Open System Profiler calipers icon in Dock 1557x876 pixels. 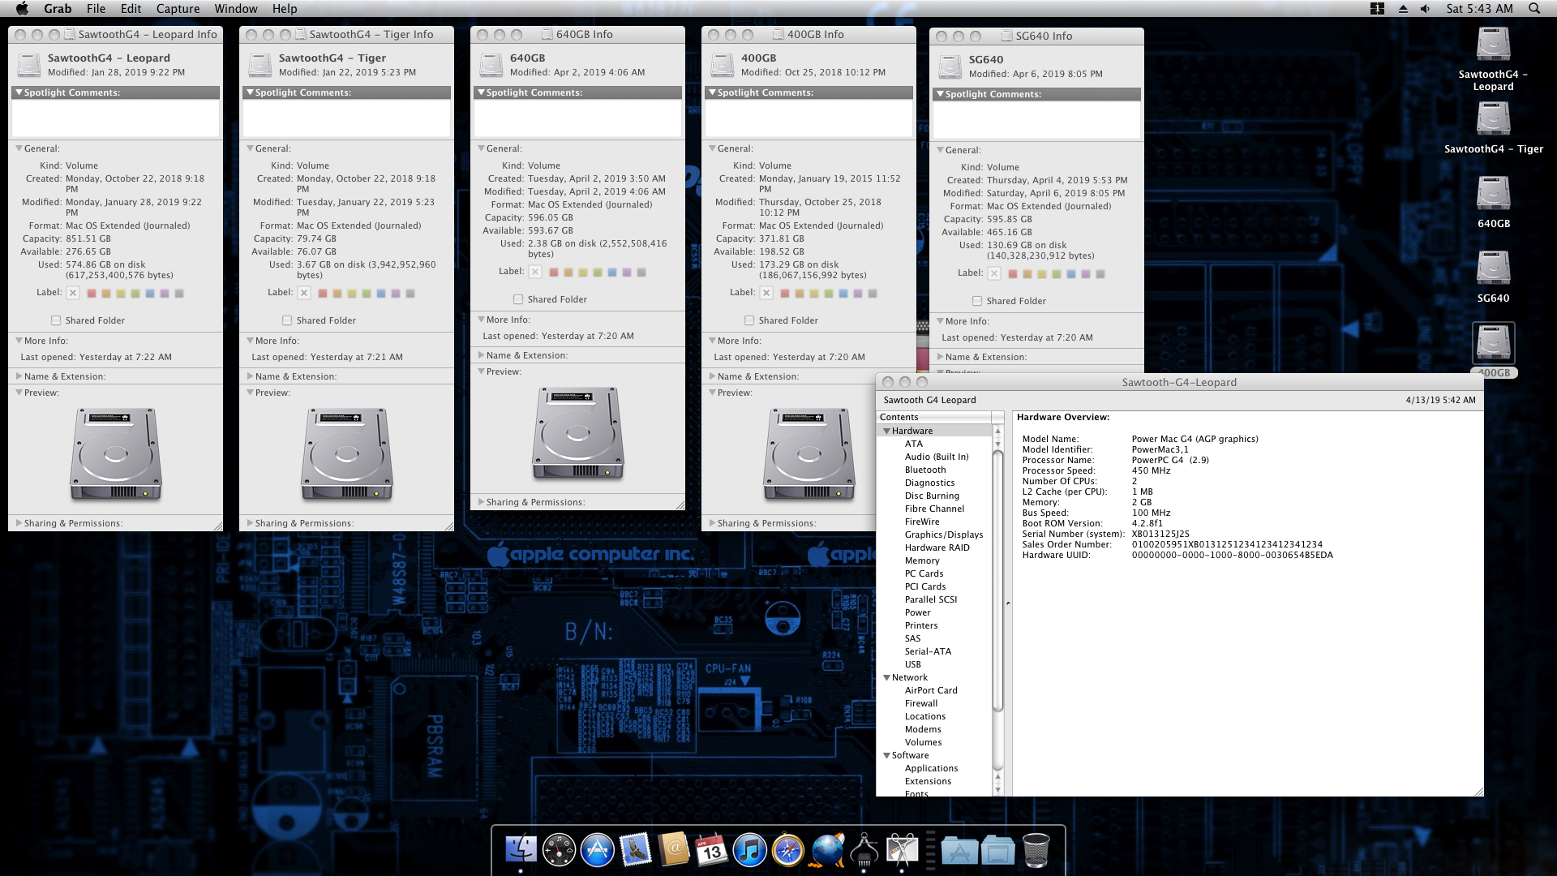[x=864, y=850]
